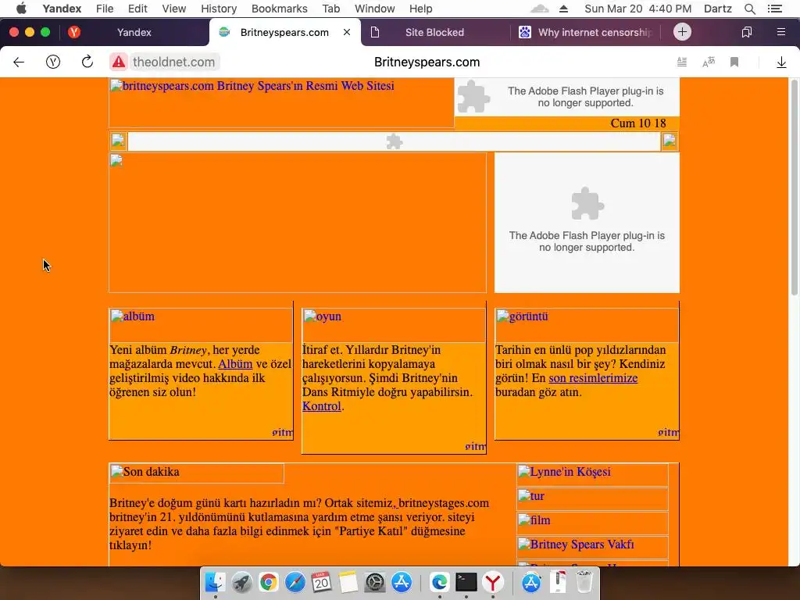Open the red site security warning icon

point(119,62)
